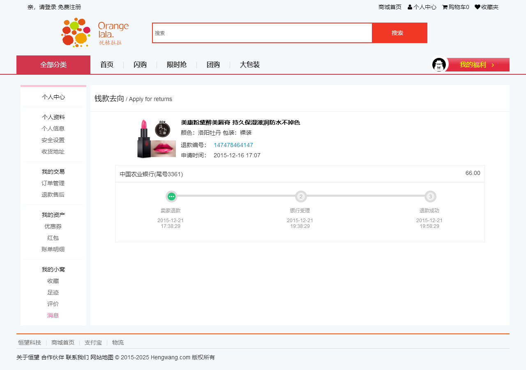The image size is (526, 370).
Task: Open the 购物车 shopping cart icon
Action: pos(445,7)
